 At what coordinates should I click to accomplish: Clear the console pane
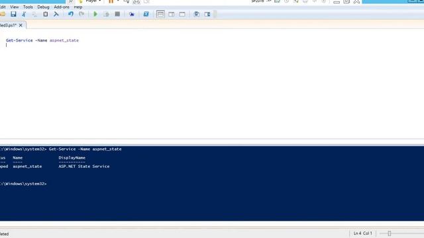56,14
